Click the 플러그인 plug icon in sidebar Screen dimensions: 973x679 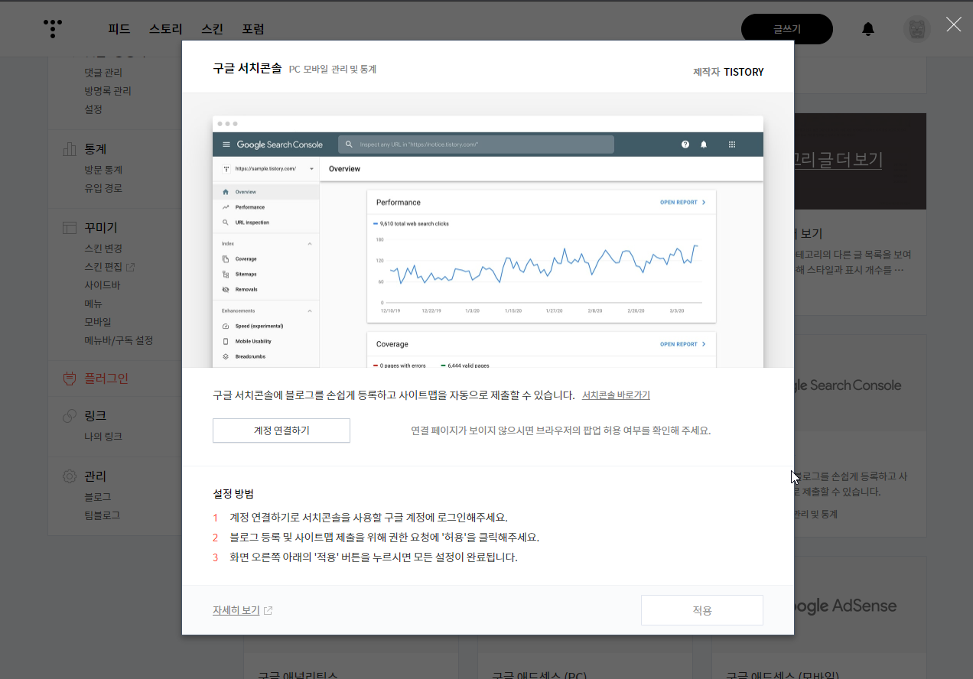(70, 378)
